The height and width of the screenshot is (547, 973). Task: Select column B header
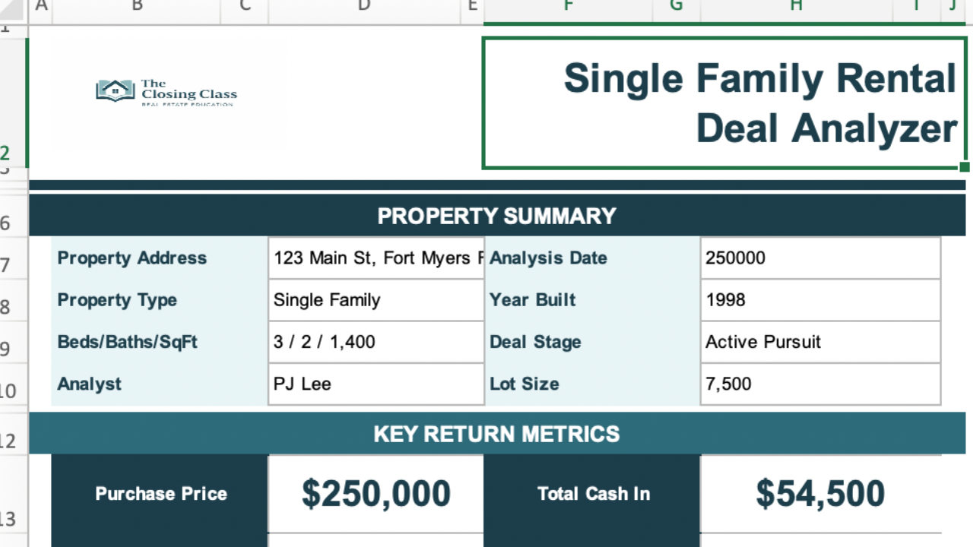pyautogui.click(x=137, y=6)
